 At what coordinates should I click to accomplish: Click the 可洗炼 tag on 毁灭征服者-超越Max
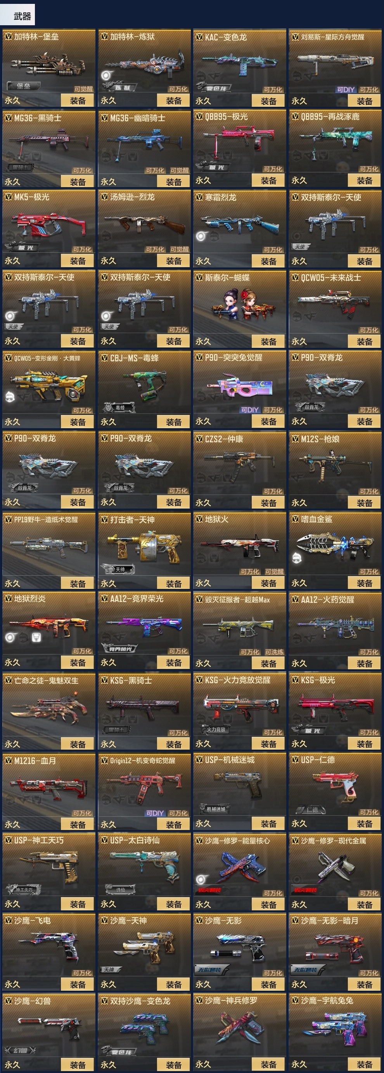[274, 652]
